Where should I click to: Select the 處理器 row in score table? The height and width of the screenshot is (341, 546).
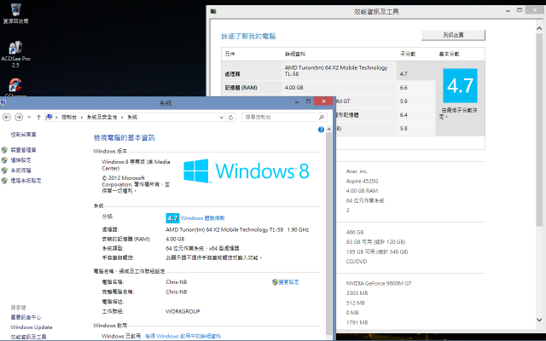point(328,71)
